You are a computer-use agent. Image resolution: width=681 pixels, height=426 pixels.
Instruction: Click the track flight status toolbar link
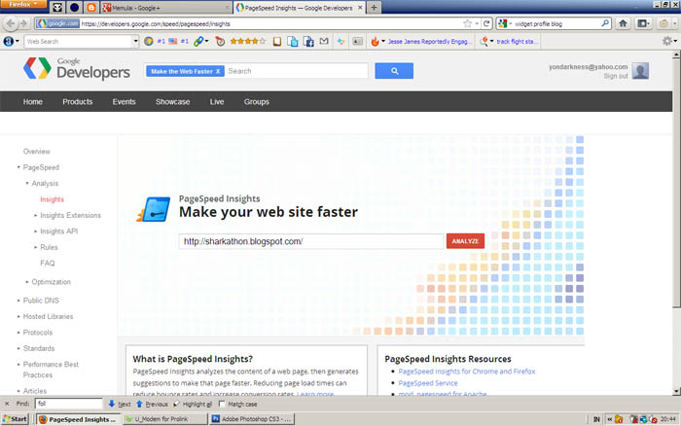517,42
